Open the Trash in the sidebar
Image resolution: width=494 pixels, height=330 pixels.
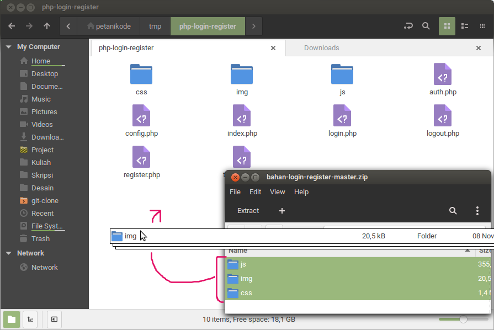[x=40, y=239]
